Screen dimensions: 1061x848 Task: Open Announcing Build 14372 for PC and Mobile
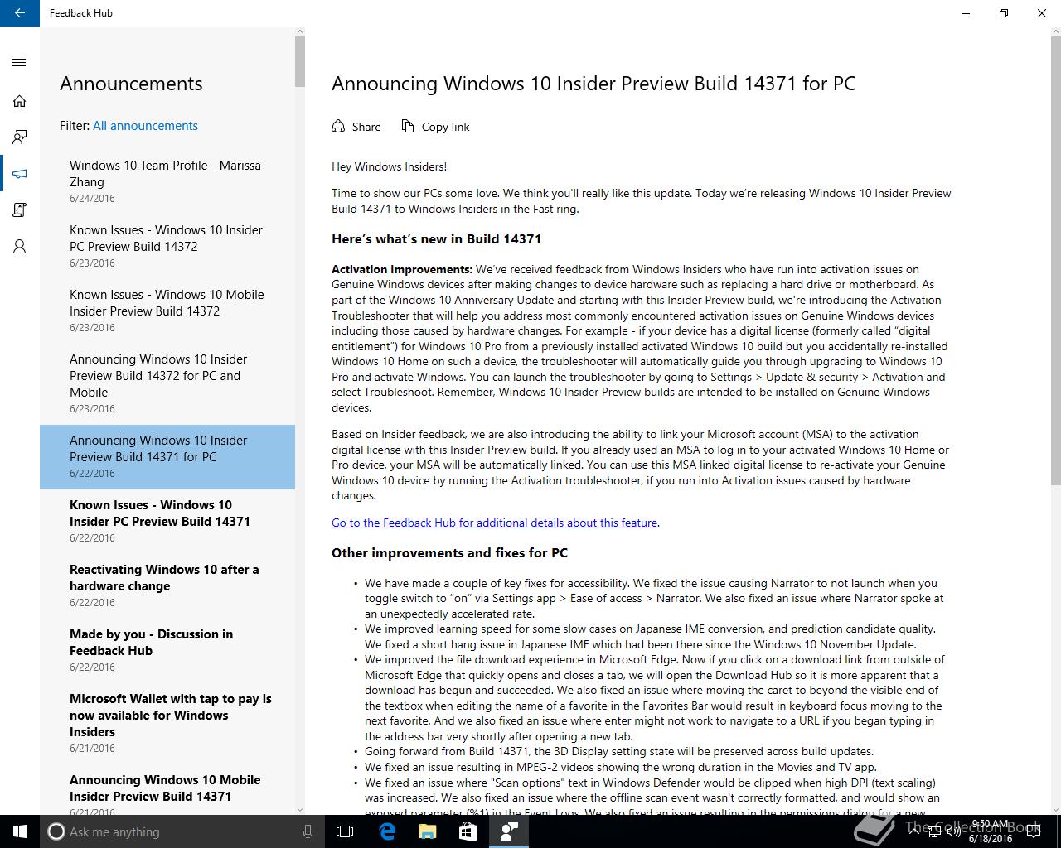167,384
